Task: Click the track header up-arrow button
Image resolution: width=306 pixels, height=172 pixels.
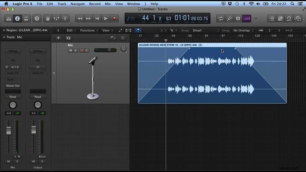Action: pos(58,31)
